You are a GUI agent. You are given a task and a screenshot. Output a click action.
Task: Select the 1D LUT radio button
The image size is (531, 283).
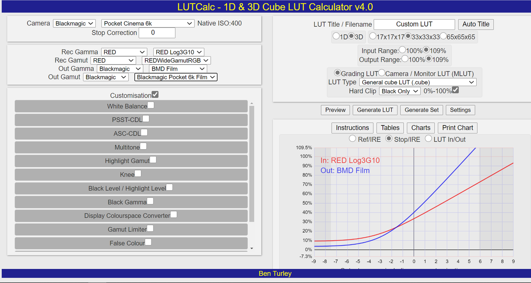pos(336,36)
